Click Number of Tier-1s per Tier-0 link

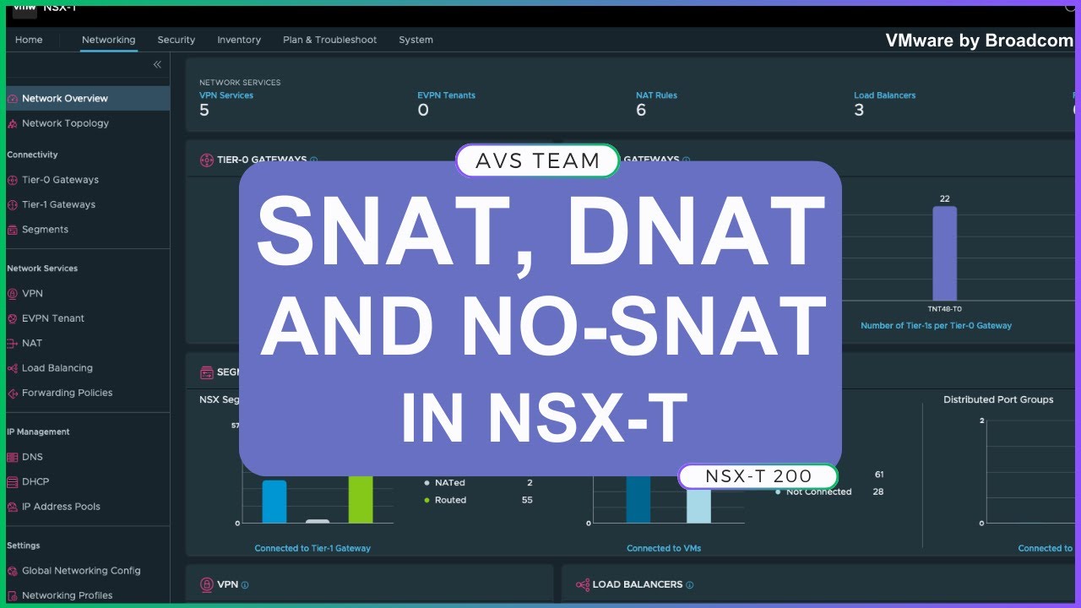(936, 325)
